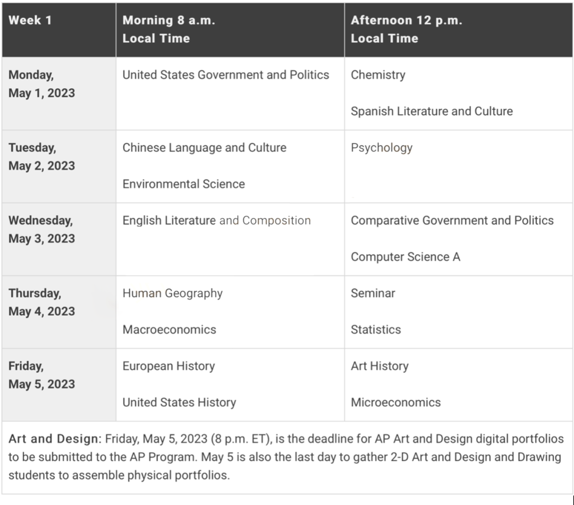Select Chinese Language and Culture exam
Image resolution: width=574 pixels, height=505 pixels.
(x=204, y=148)
